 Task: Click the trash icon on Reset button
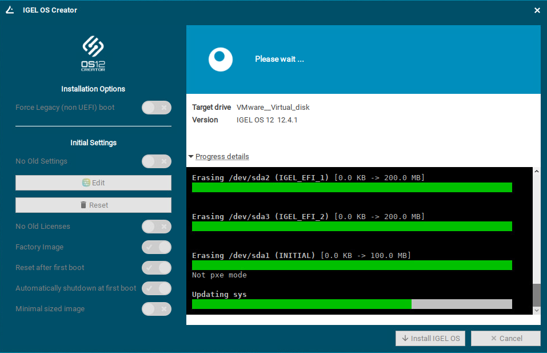pyautogui.click(x=83, y=205)
